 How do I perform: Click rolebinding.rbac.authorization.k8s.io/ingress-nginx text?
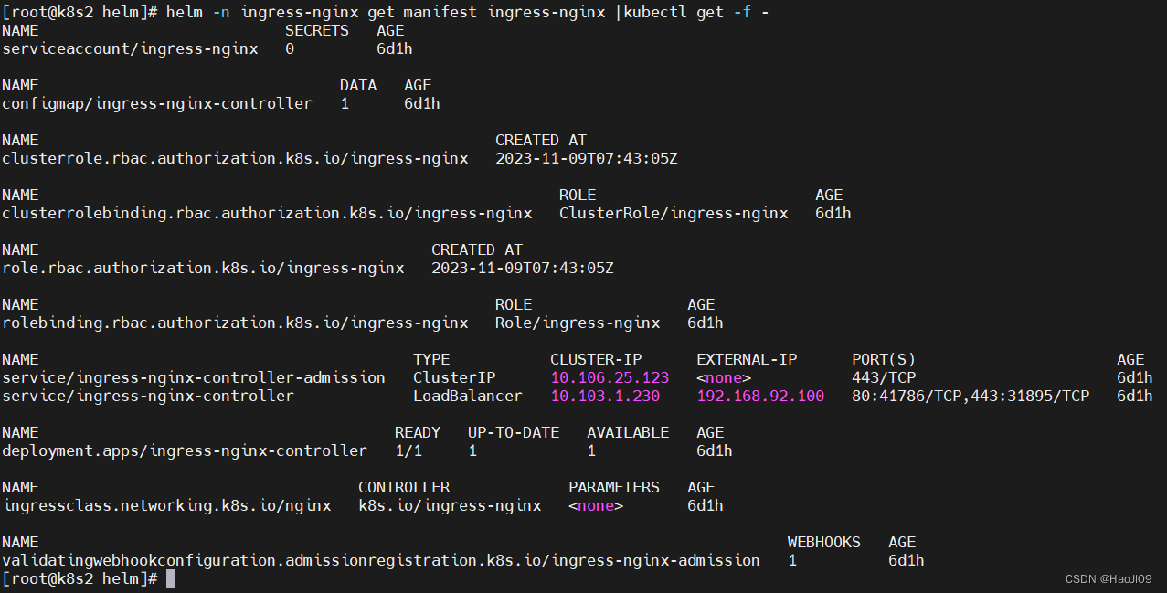tap(235, 323)
